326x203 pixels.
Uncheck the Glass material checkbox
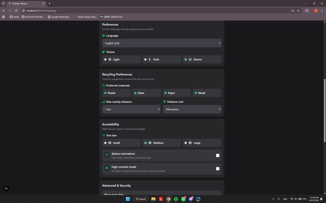pos(135,93)
